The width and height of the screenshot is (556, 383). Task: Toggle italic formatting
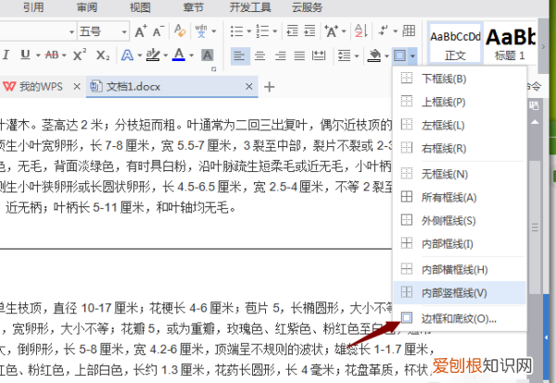(6, 55)
